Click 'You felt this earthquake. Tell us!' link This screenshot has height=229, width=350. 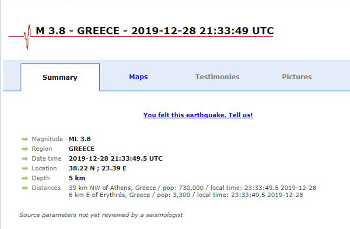pyautogui.click(x=198, y=115)
